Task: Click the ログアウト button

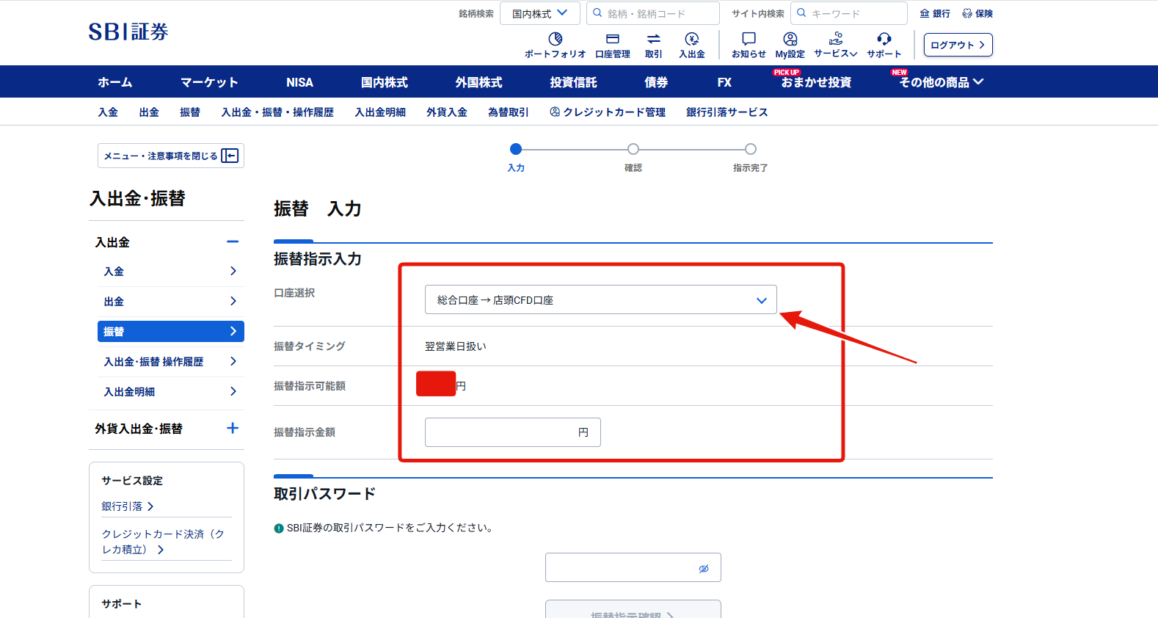Action: point(958,45)
